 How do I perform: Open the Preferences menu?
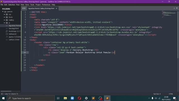[46, 5]
